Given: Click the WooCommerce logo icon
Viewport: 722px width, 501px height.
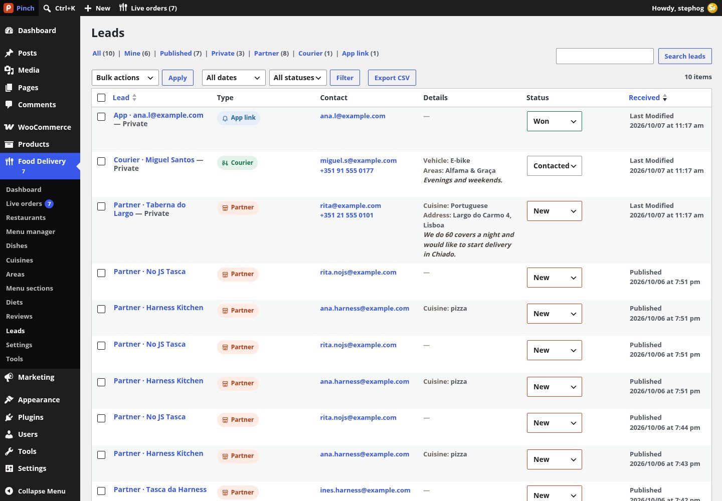Looking at the screenshot, I should (9, 127).
